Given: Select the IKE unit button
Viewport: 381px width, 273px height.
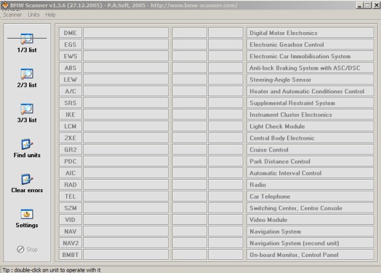Looking at the screenshot, I should click(70, 114).
